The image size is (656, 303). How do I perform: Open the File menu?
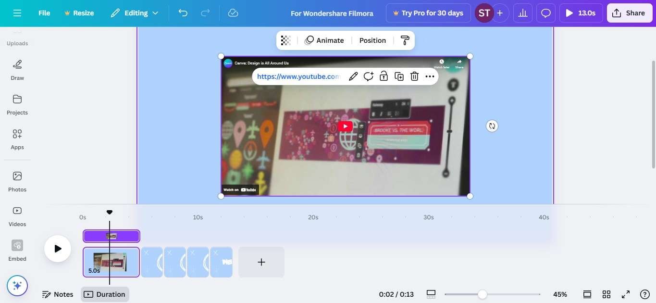[x=44, y=13]
